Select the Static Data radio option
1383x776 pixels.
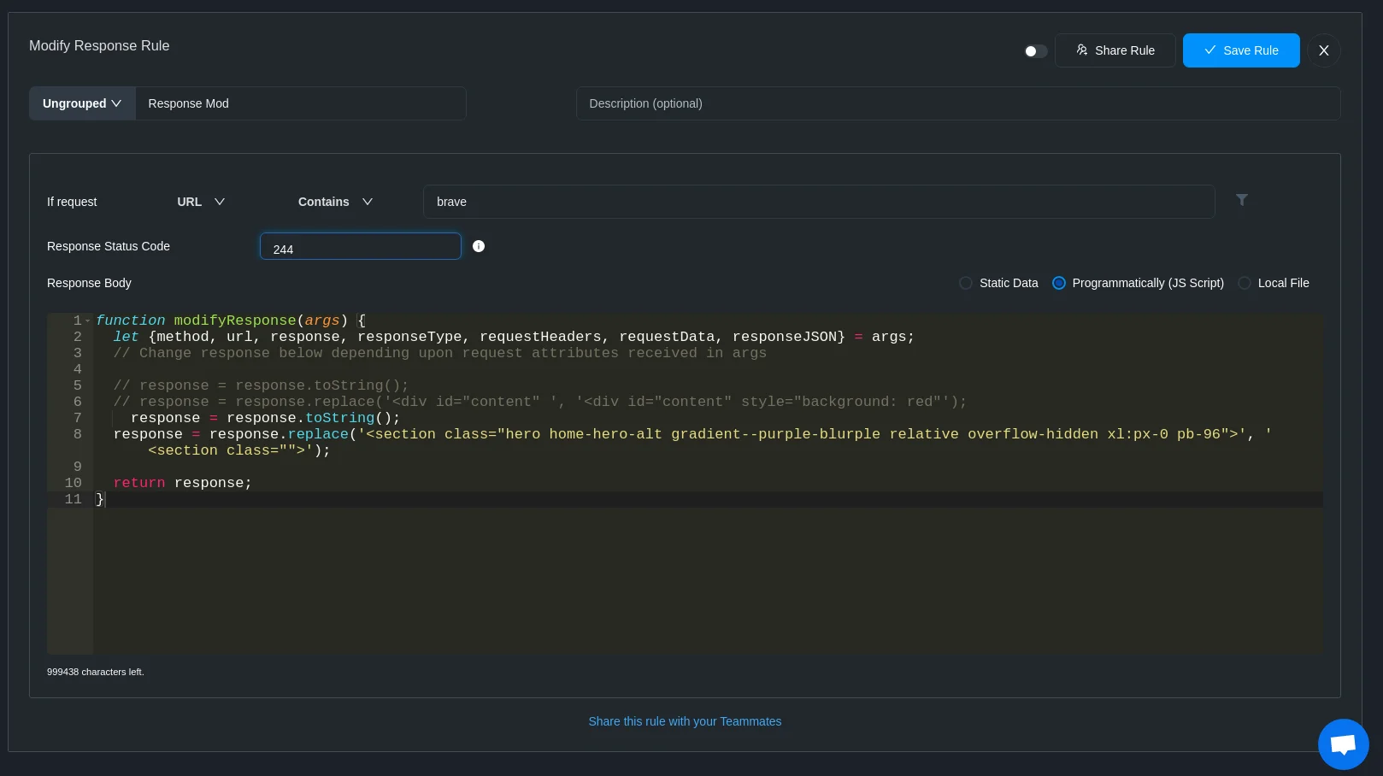pyautogui.click(x=965, y=283)
